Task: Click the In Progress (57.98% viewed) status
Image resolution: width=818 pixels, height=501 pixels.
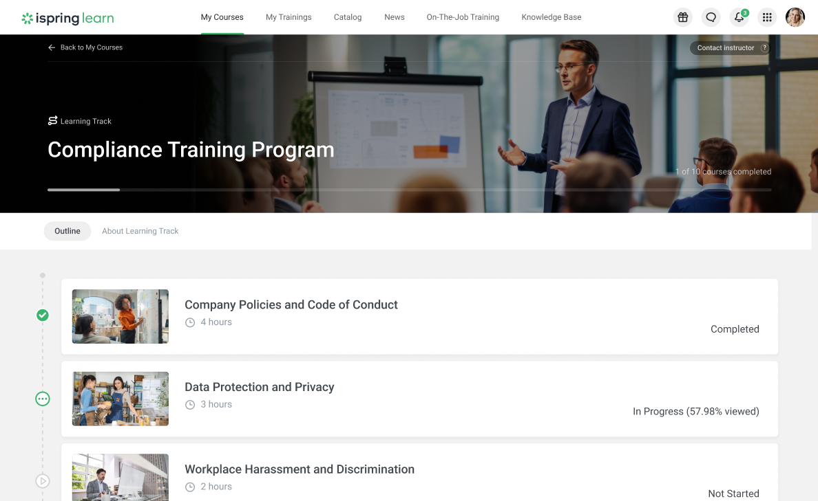Action: click(x=696, y=412)
